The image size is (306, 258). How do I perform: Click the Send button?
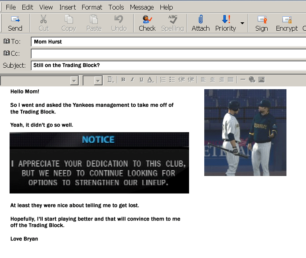(x=15, y=23)
